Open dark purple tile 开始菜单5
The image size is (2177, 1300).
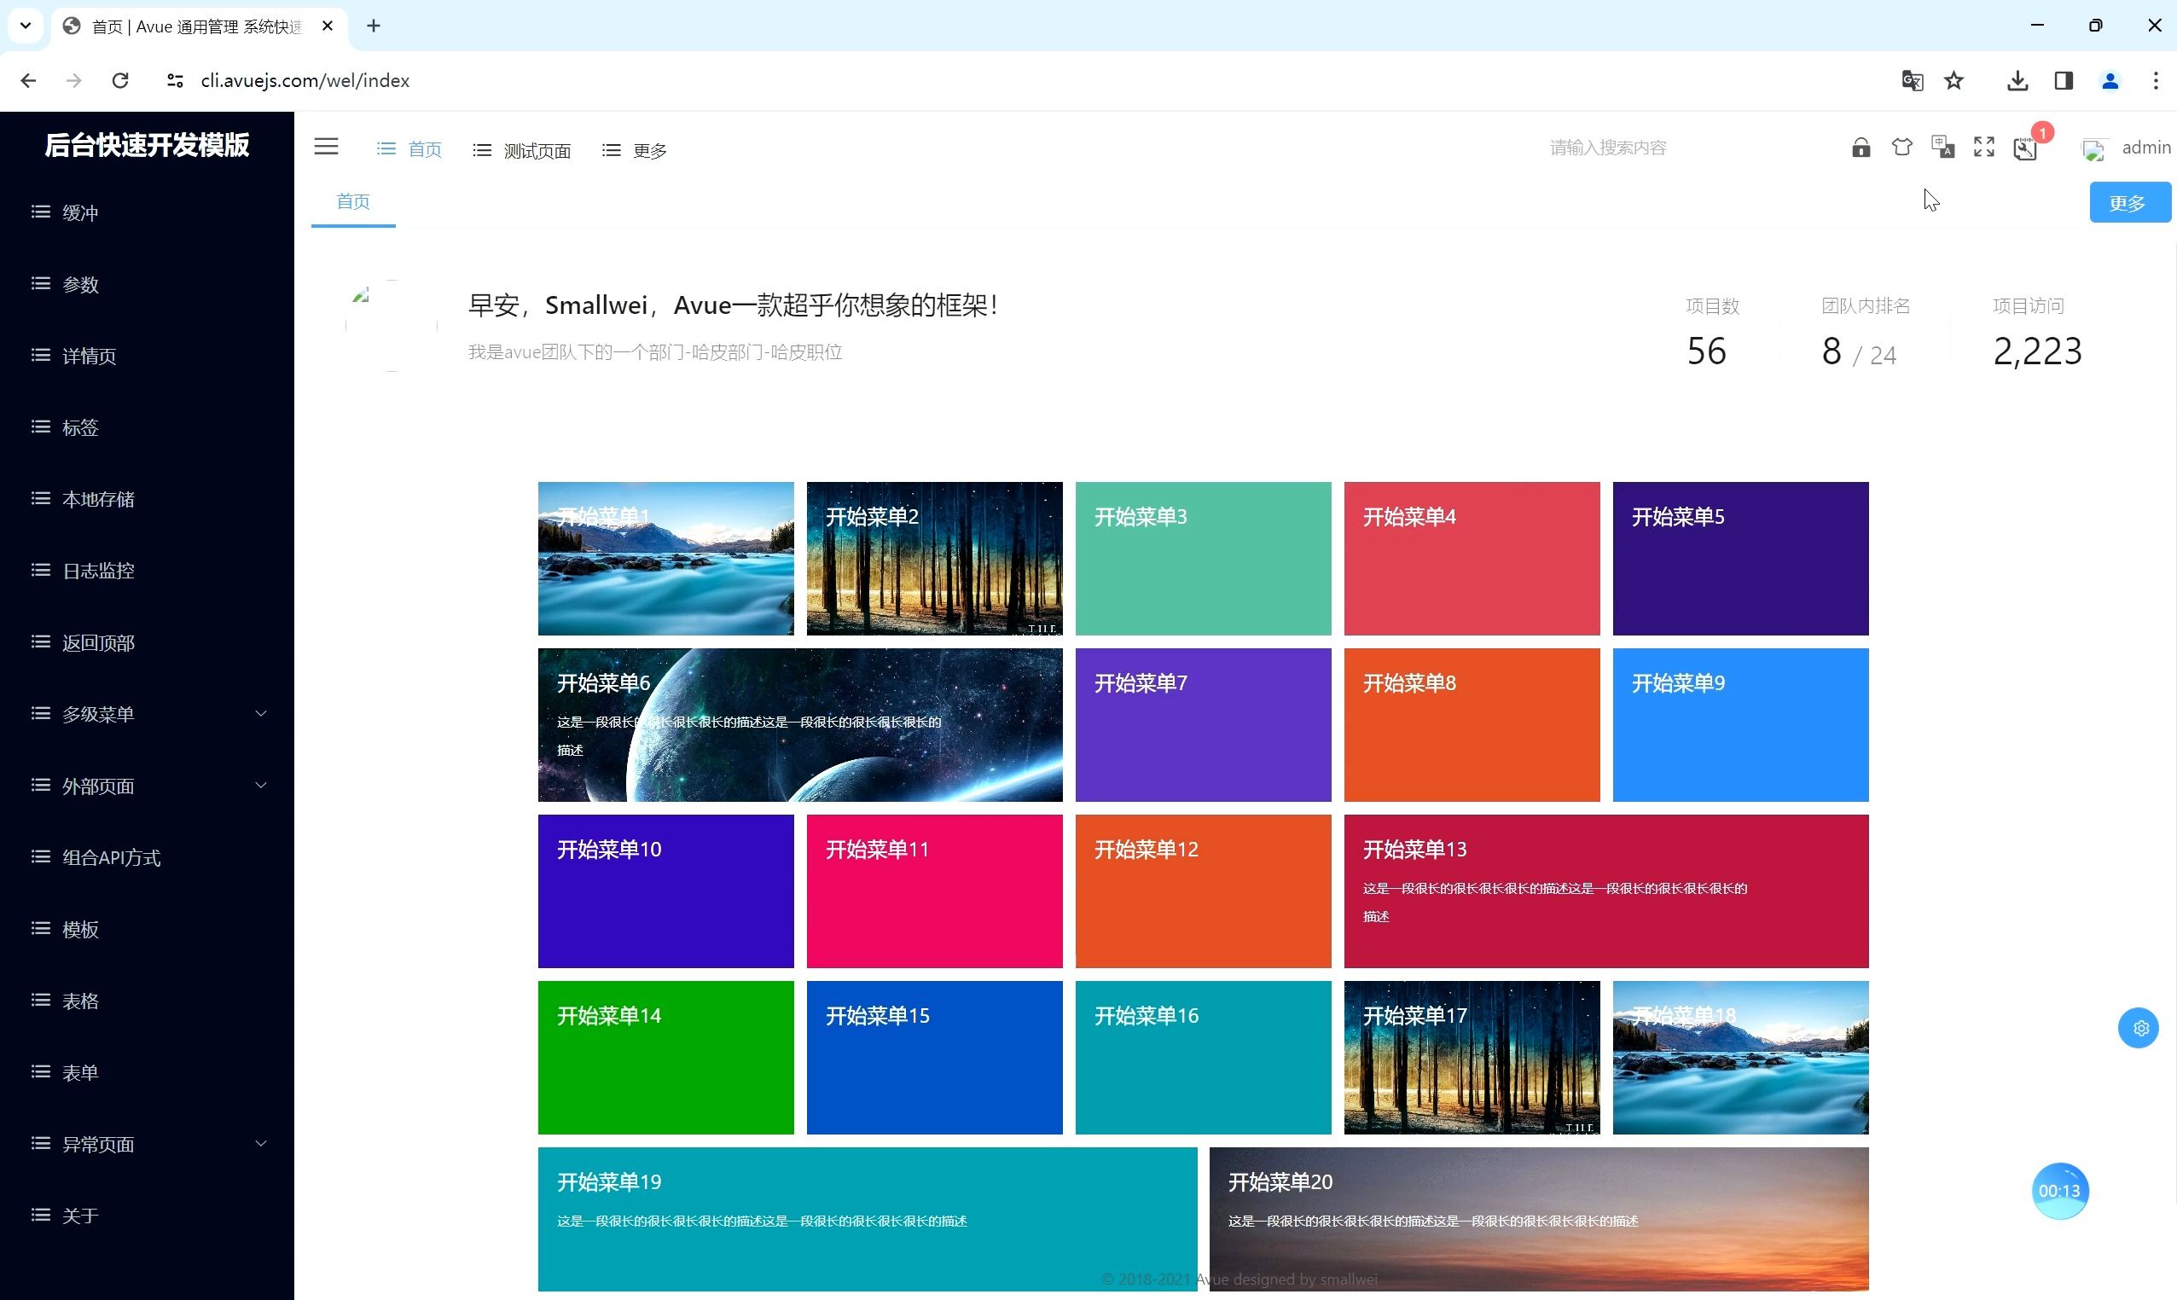tap(1741, 558)
